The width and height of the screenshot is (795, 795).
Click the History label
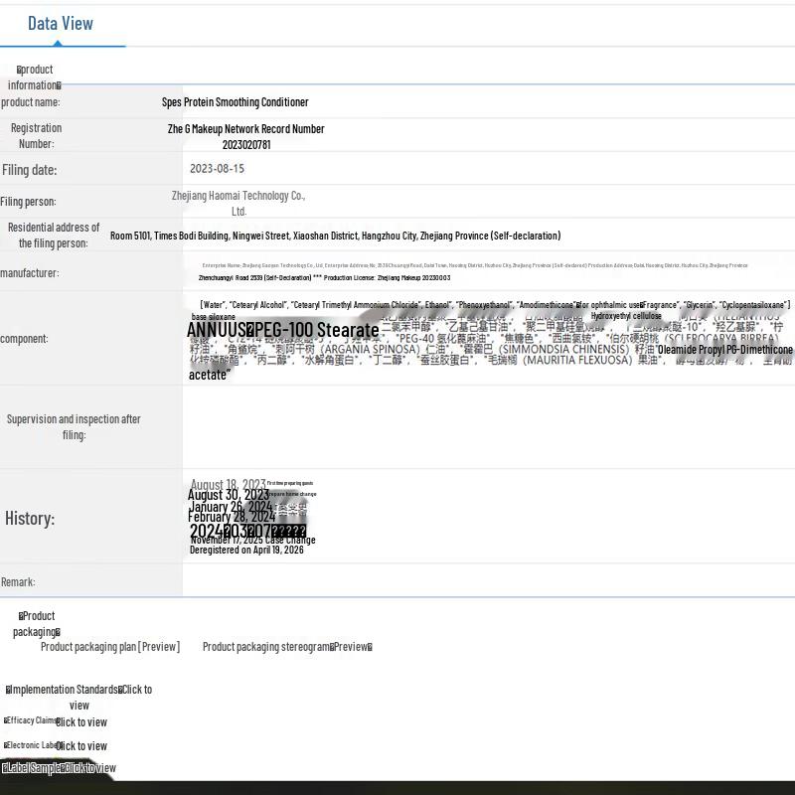[30, 518]
